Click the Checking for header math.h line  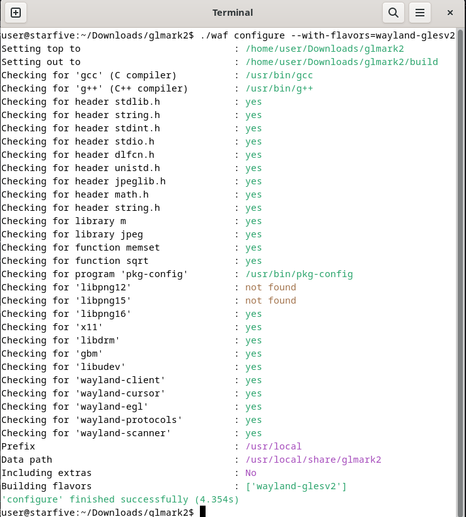[132, 194]
